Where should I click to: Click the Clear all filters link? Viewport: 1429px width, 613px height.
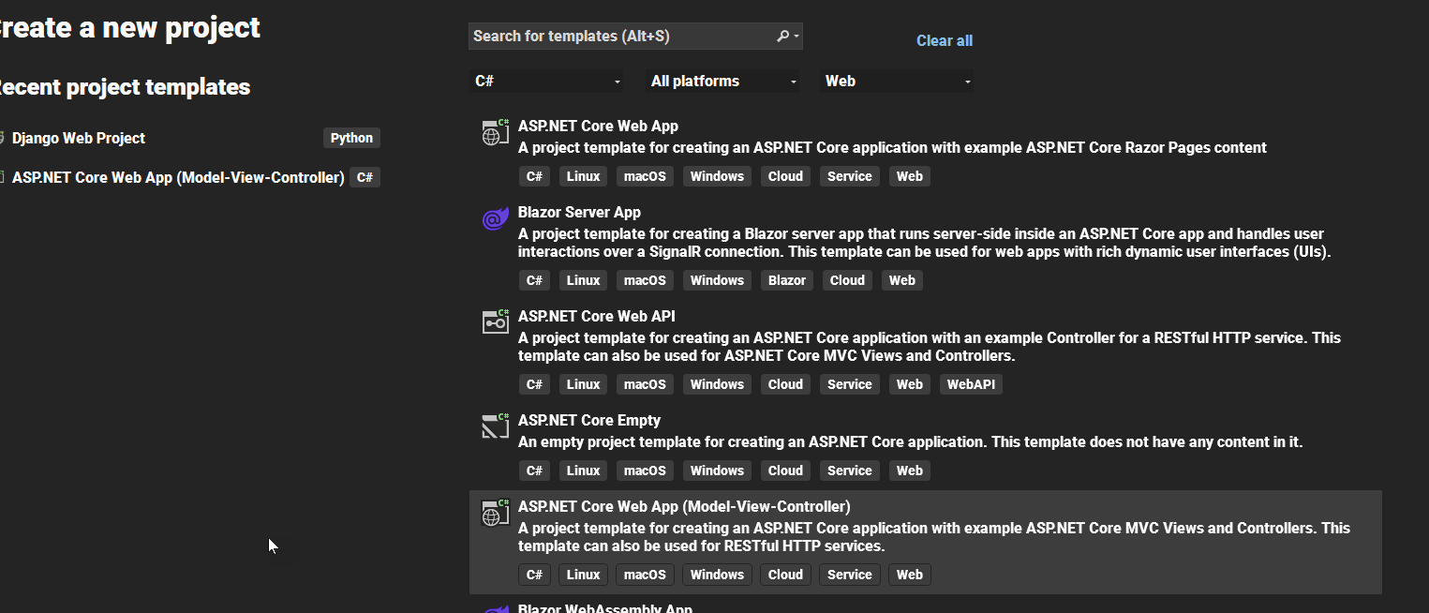click(x=945, y=40)
